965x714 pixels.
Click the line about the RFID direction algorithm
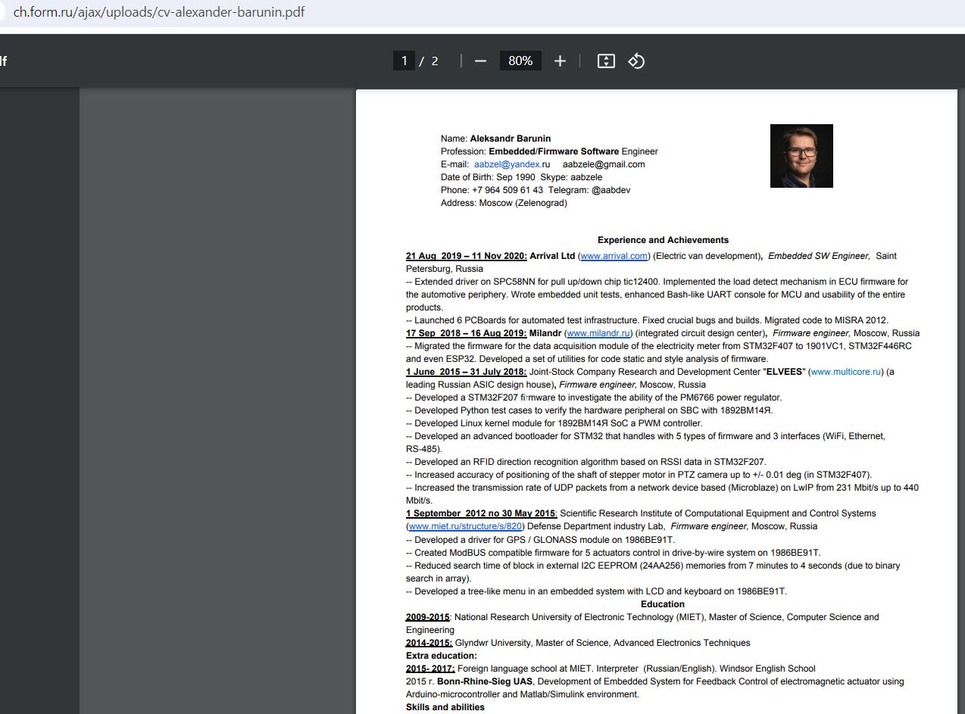tap(586, 462)
